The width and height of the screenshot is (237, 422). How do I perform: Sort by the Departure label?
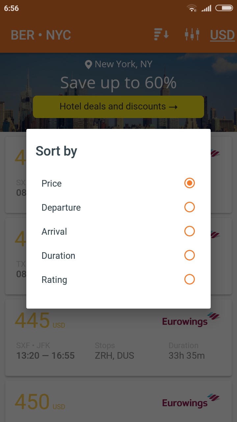[61, 207]
